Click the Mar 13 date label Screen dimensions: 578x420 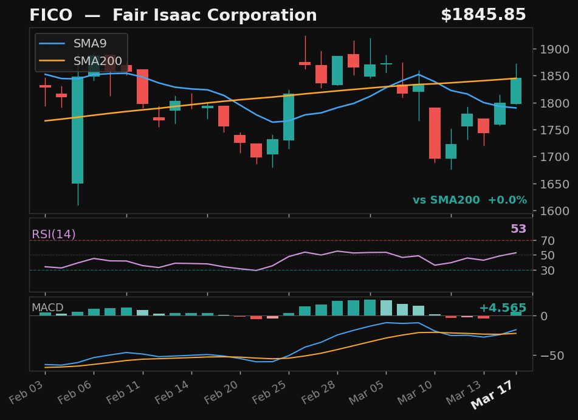pos(464,392)
